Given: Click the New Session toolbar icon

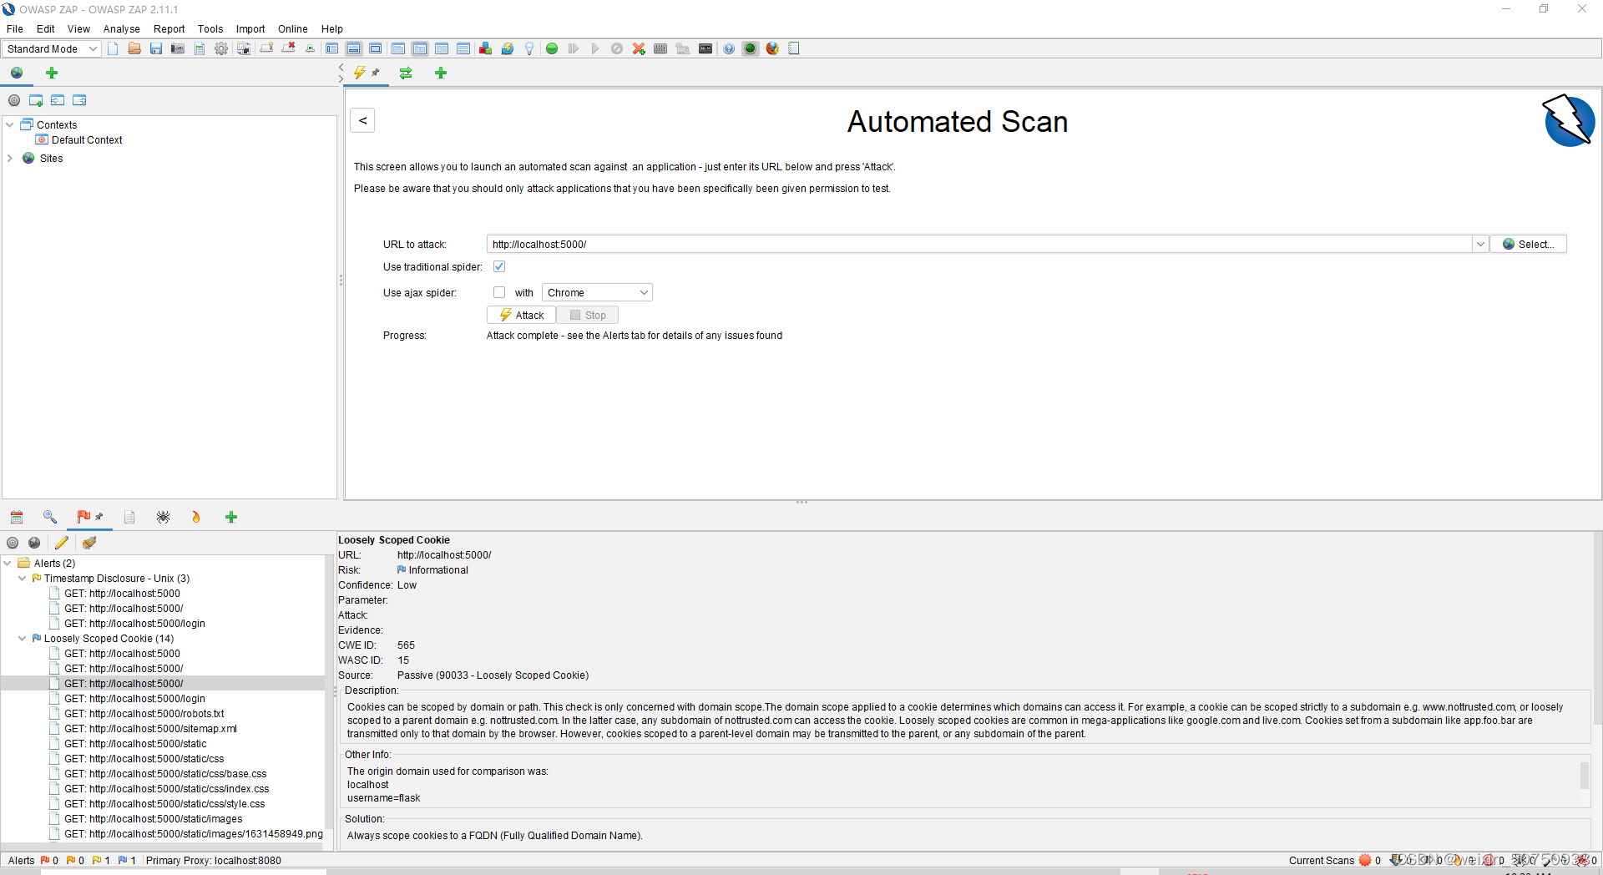Looking at the screenshot, I should (x=113, y=48).
